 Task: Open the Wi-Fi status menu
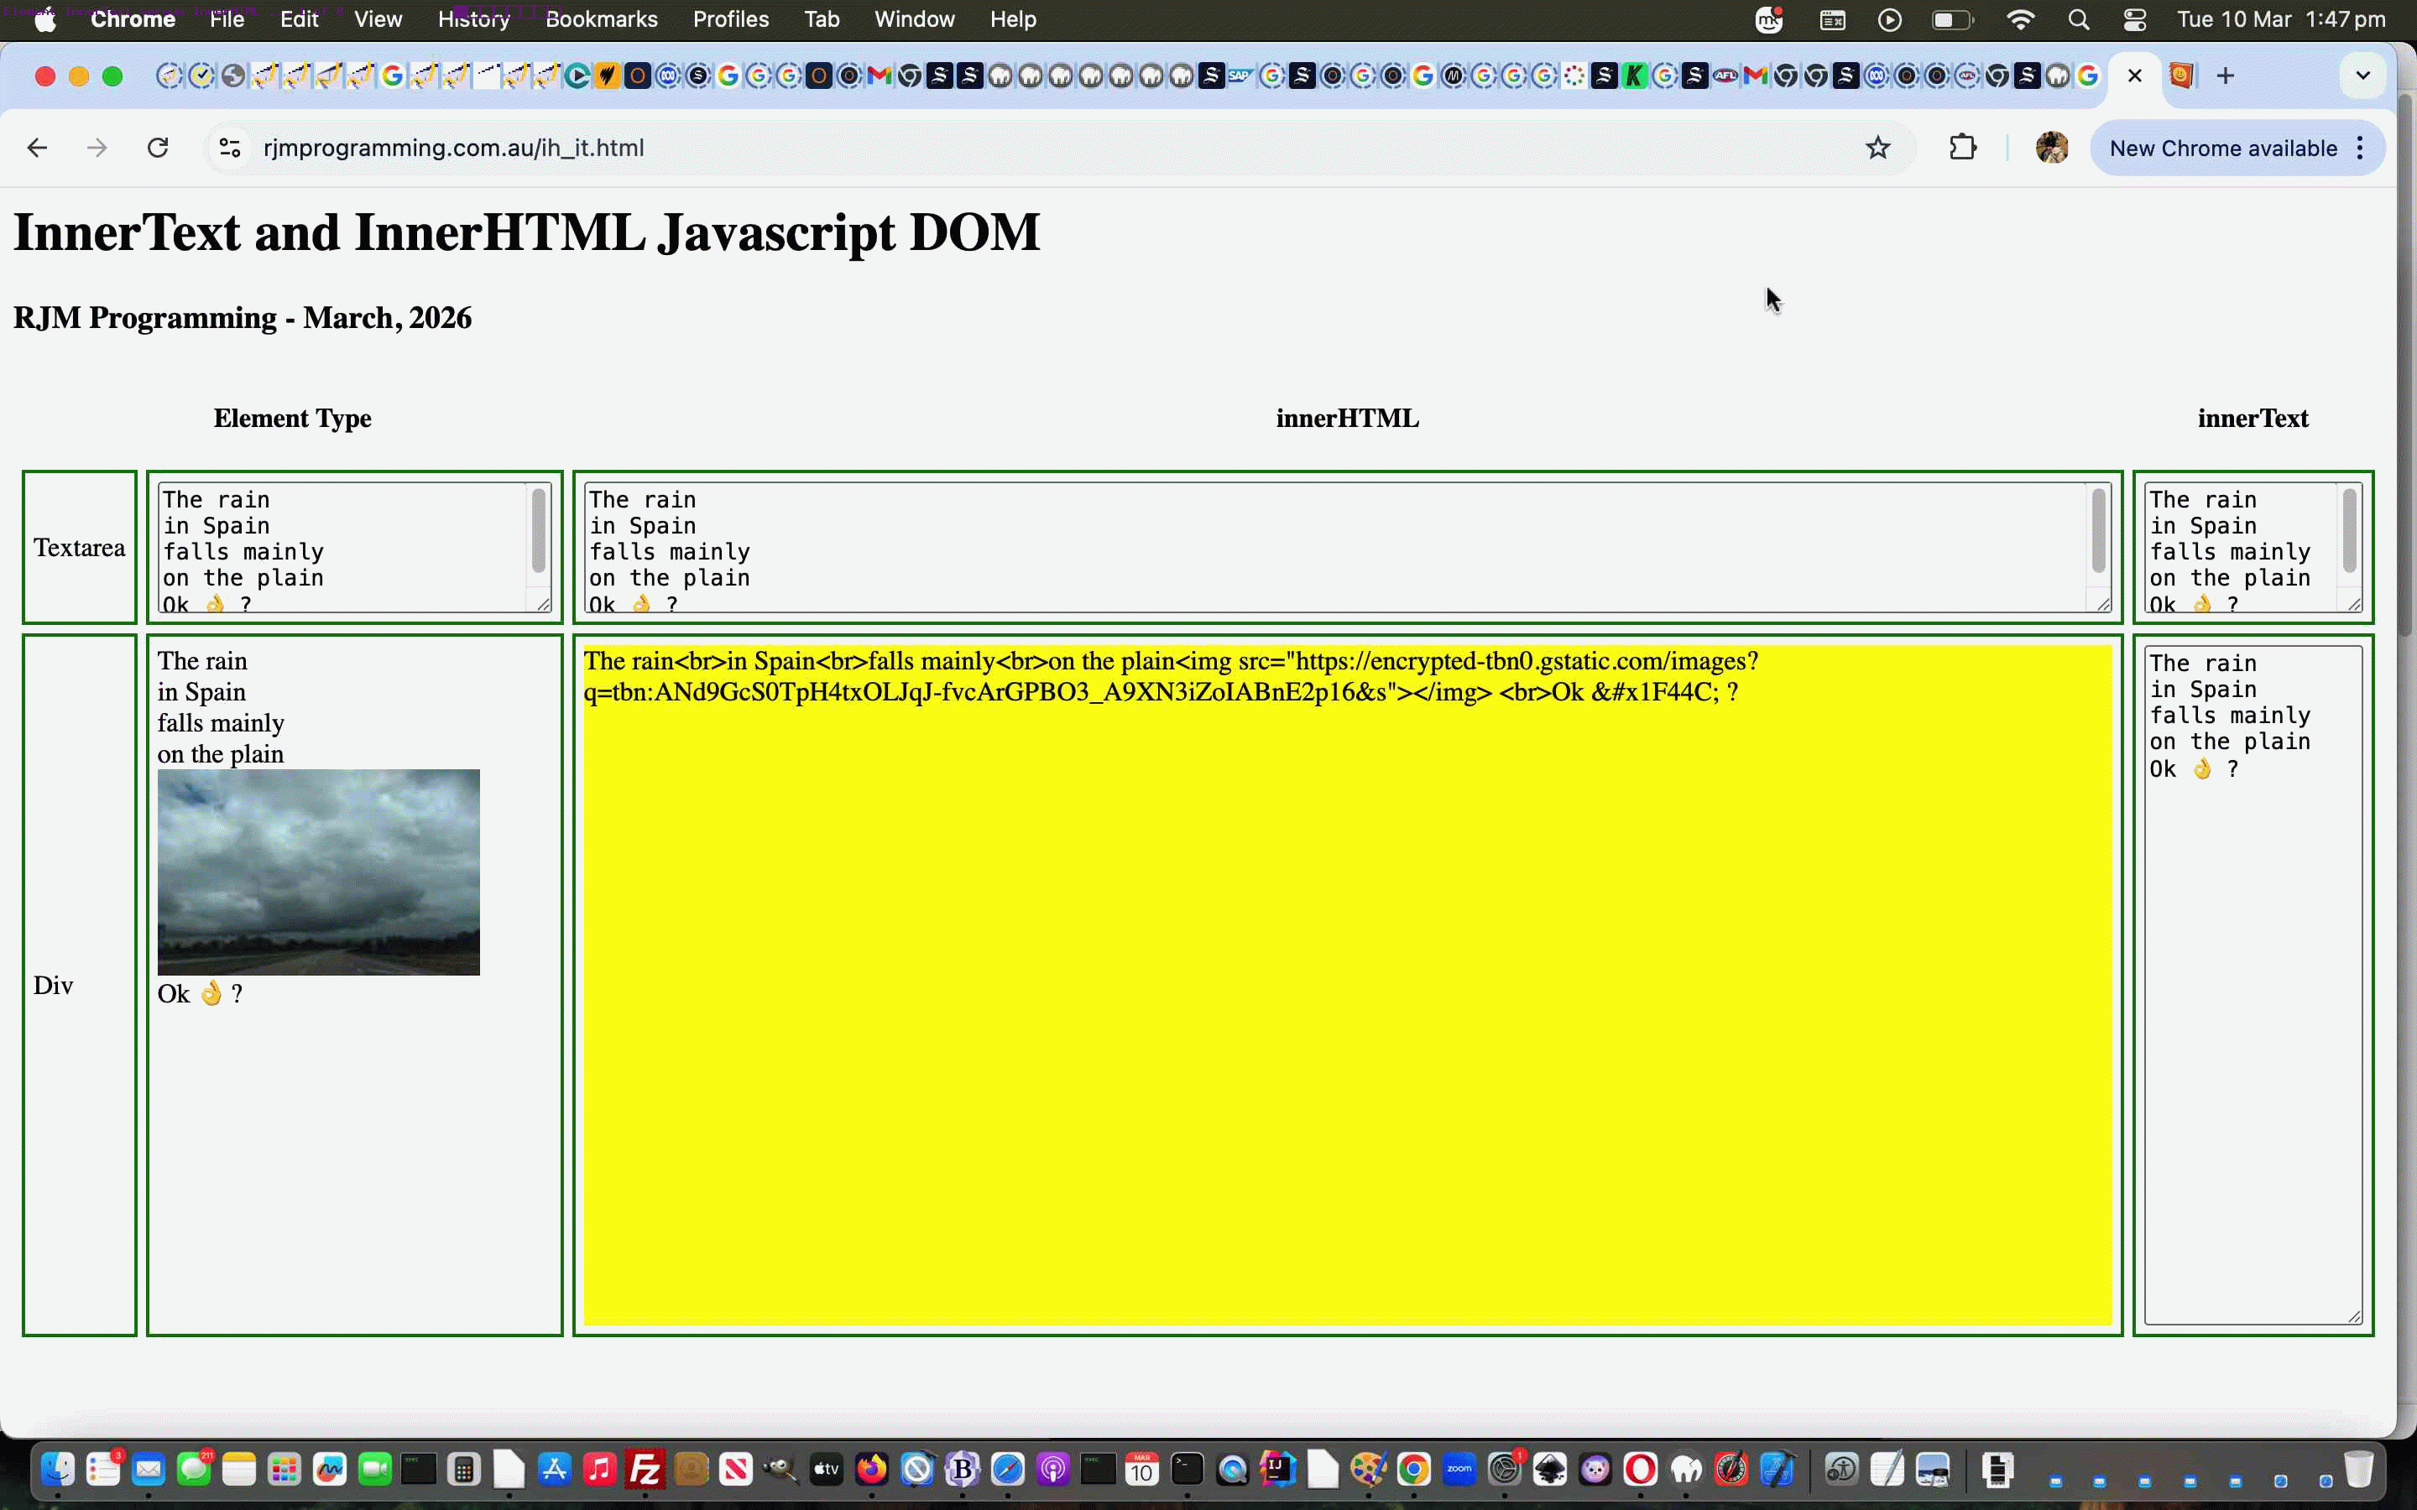(x=2021, y=19)
